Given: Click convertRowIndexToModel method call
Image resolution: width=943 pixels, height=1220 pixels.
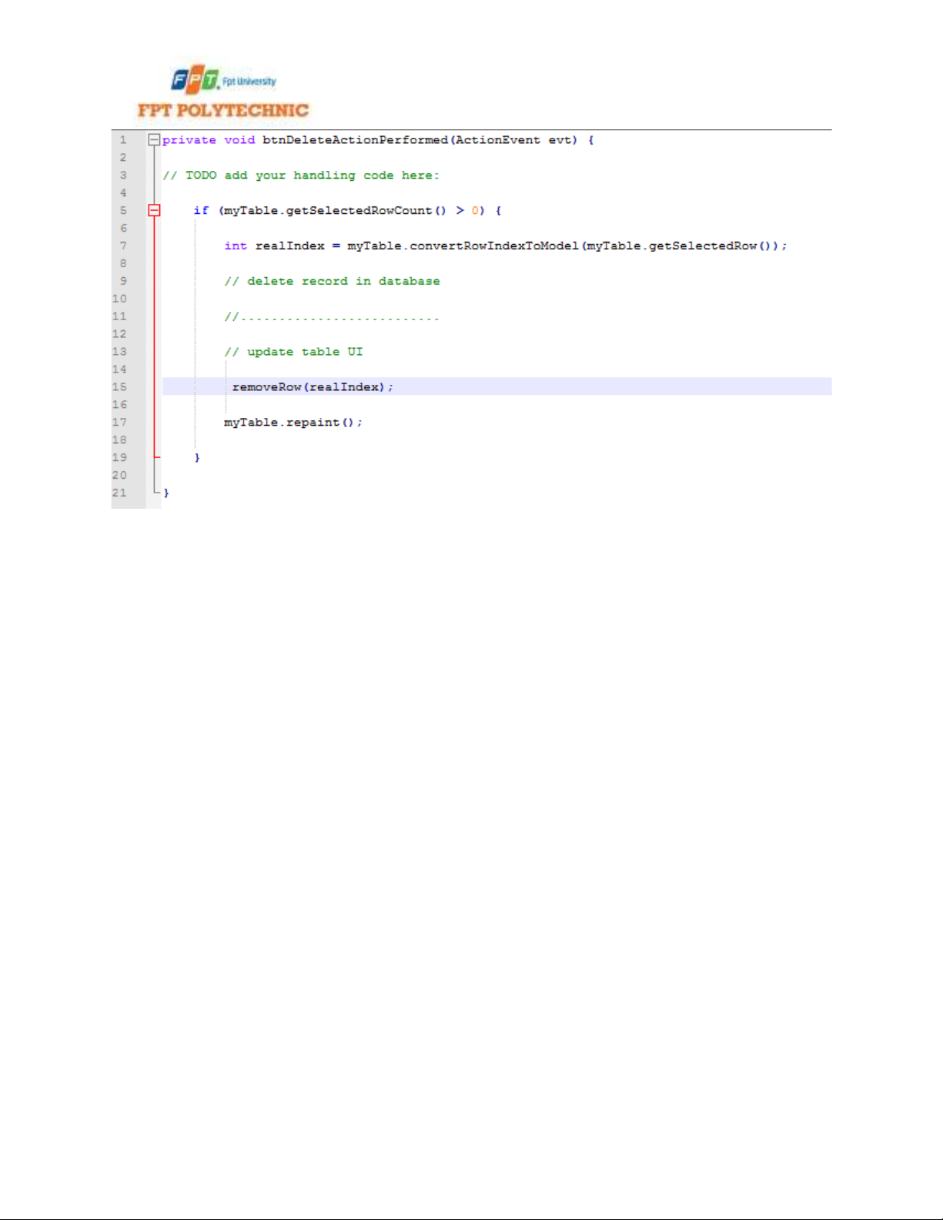Looking at the screenshot, I should tap(493, 246).
